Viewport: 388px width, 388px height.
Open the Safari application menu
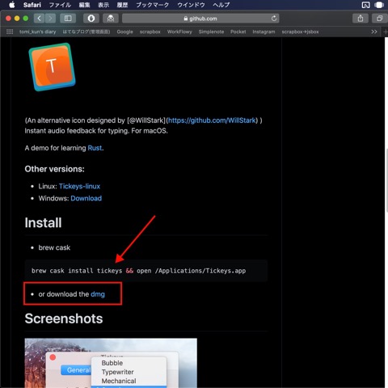[32, 5]
